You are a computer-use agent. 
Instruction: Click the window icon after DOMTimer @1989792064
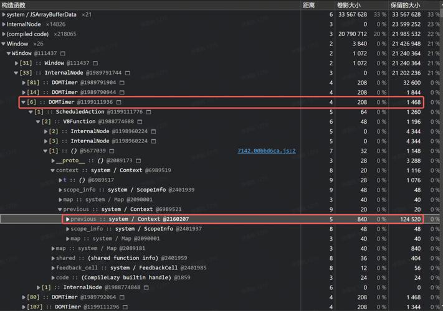click(121, 297)
